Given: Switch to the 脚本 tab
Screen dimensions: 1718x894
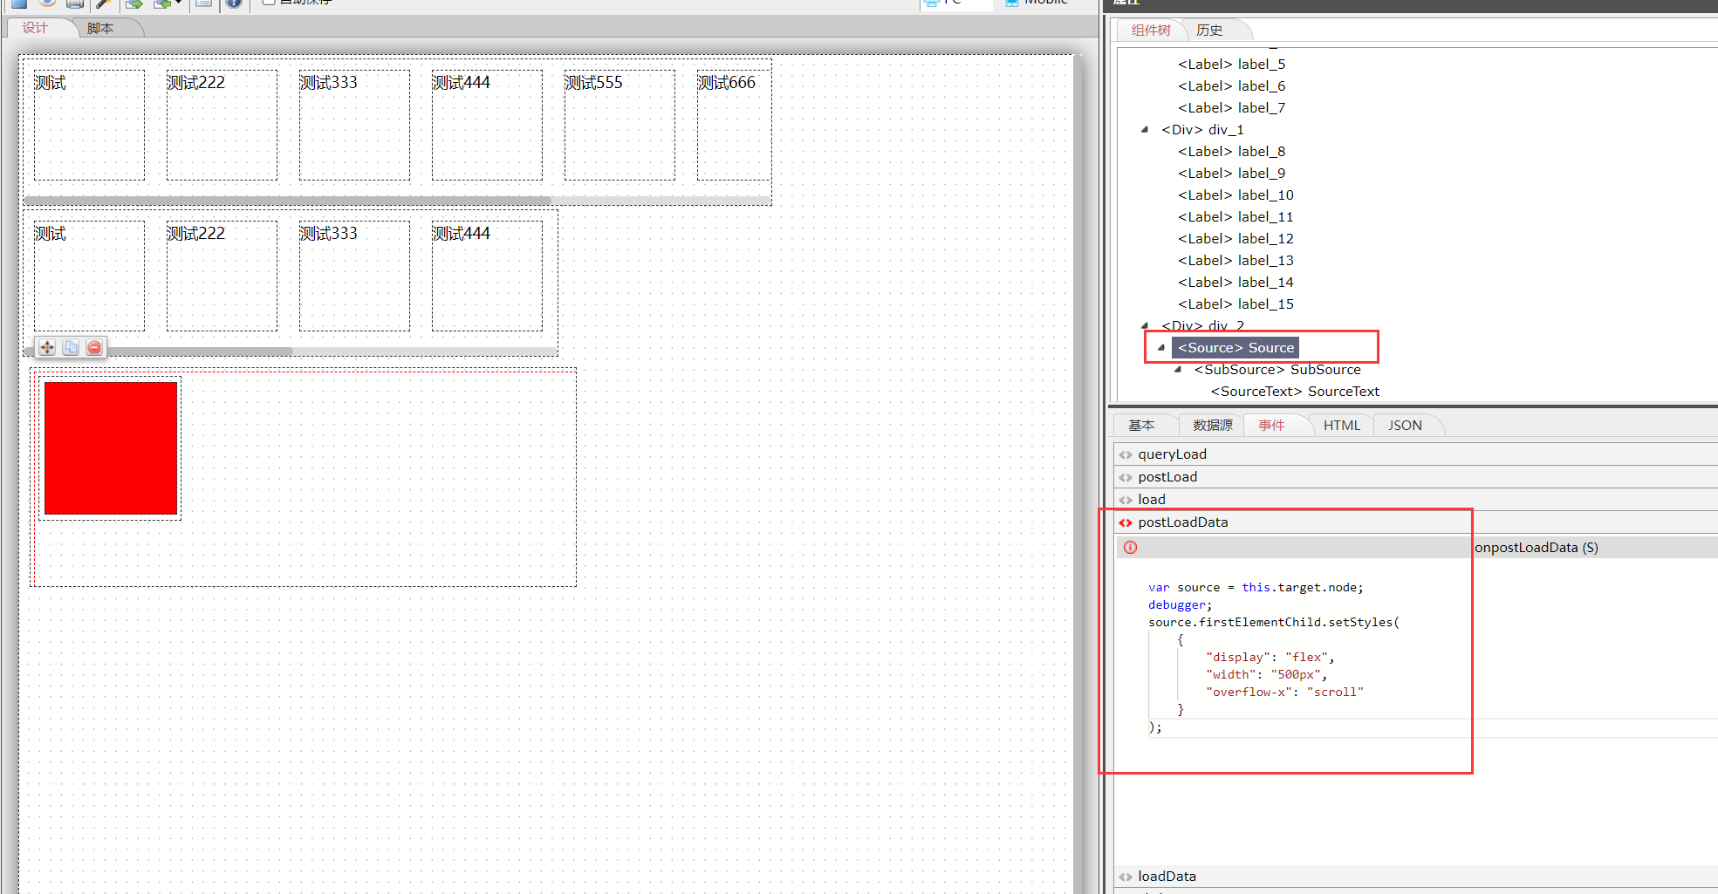Looking at the screenshot, I should tap(100, 28).
